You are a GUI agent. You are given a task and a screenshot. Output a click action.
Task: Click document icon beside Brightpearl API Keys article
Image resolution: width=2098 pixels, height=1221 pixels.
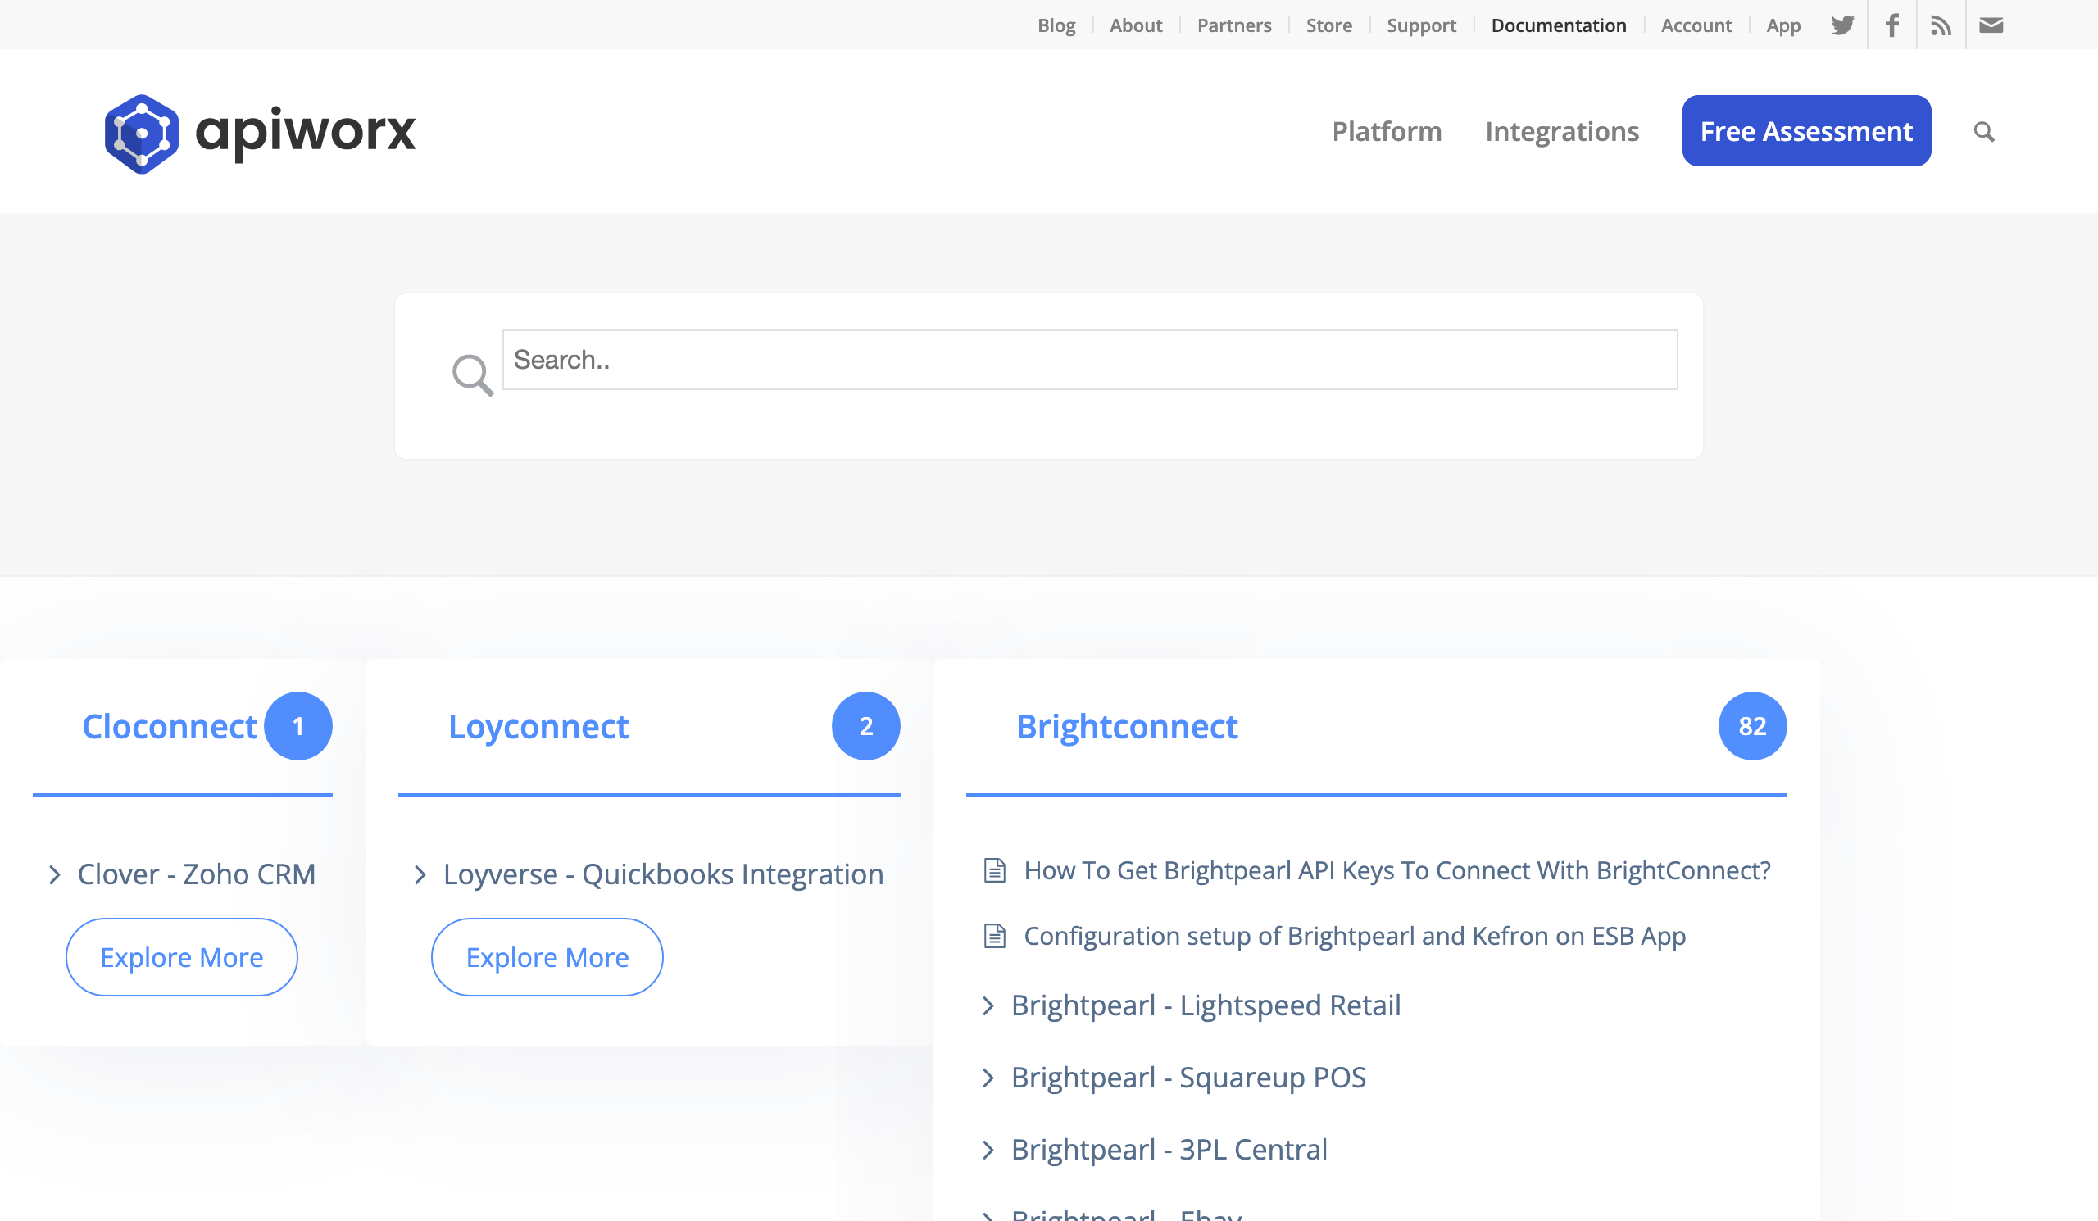click(995, 869)
